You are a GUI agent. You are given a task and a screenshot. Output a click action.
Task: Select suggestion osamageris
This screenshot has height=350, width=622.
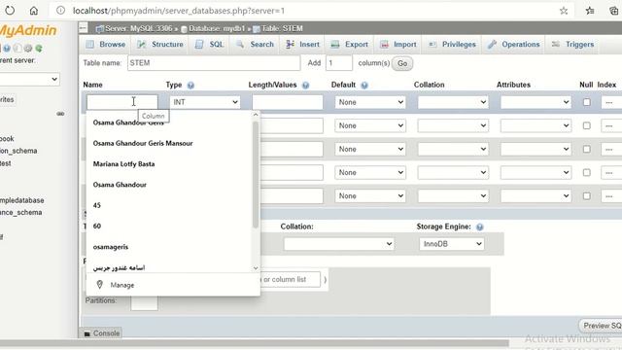(111, 247)
